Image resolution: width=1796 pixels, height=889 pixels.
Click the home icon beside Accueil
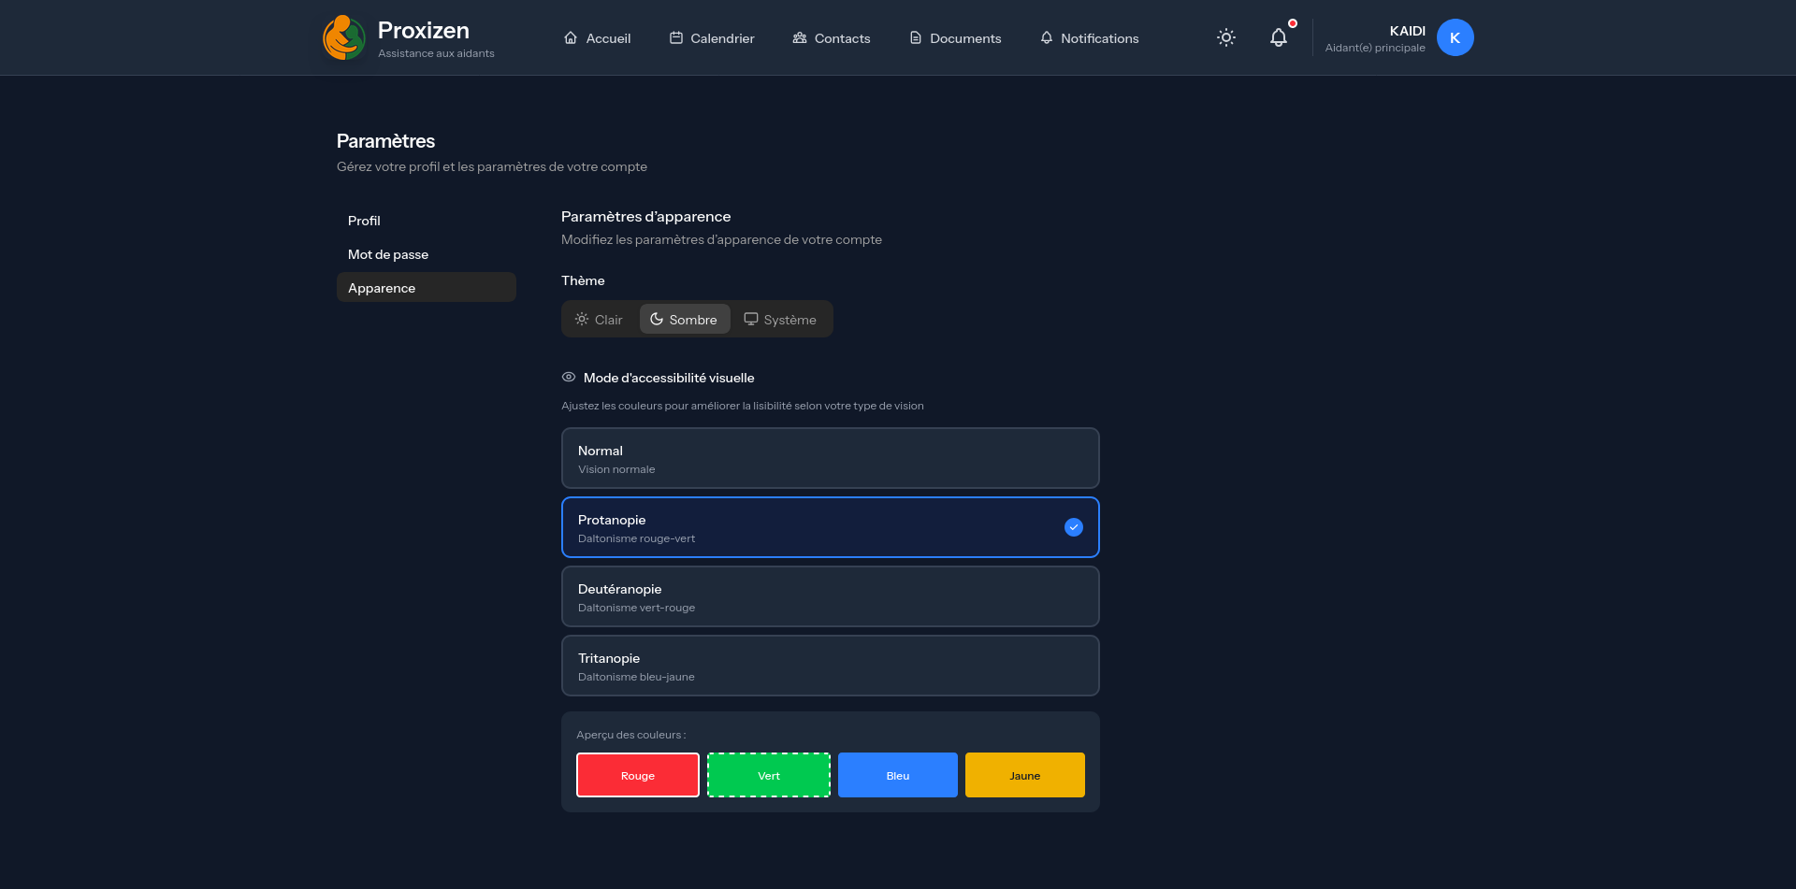click(x=571, y=37)
